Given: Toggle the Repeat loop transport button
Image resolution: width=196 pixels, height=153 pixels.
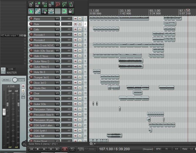Looking at the screenshot, I should pyautogui.click(x=72, y=149).
